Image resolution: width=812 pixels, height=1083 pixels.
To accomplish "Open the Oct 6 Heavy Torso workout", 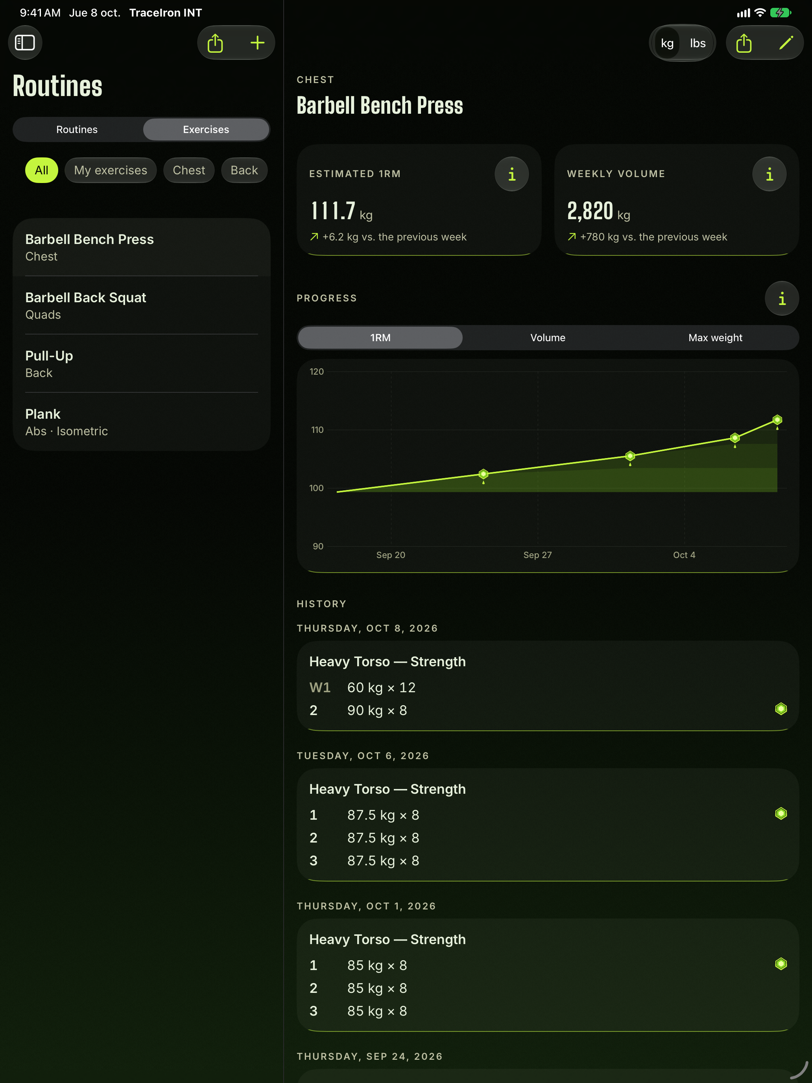I will [x=548, y=824].
